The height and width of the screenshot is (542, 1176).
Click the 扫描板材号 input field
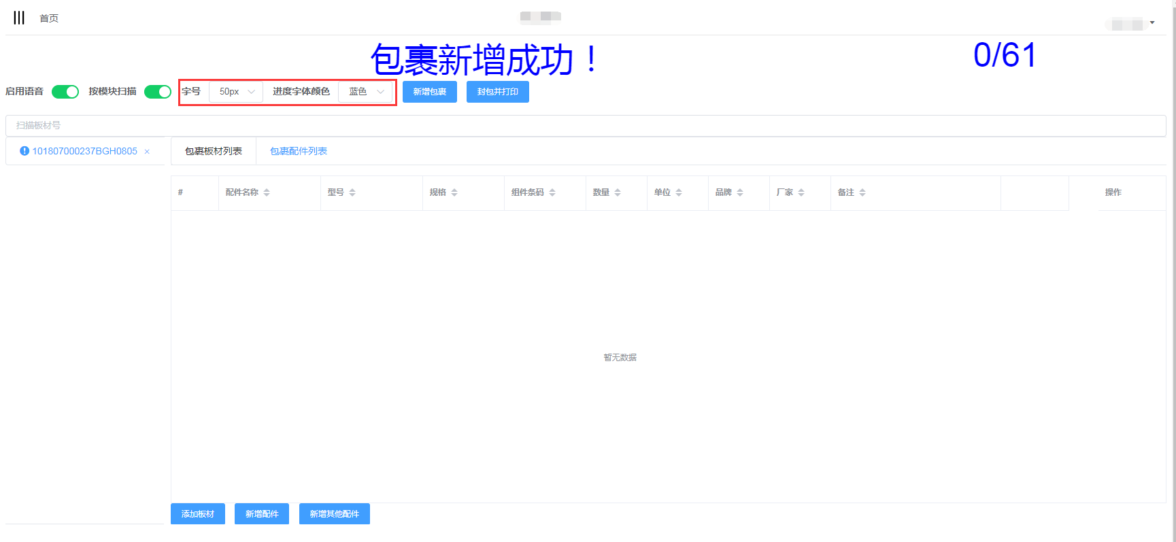[x=585, y=126]
